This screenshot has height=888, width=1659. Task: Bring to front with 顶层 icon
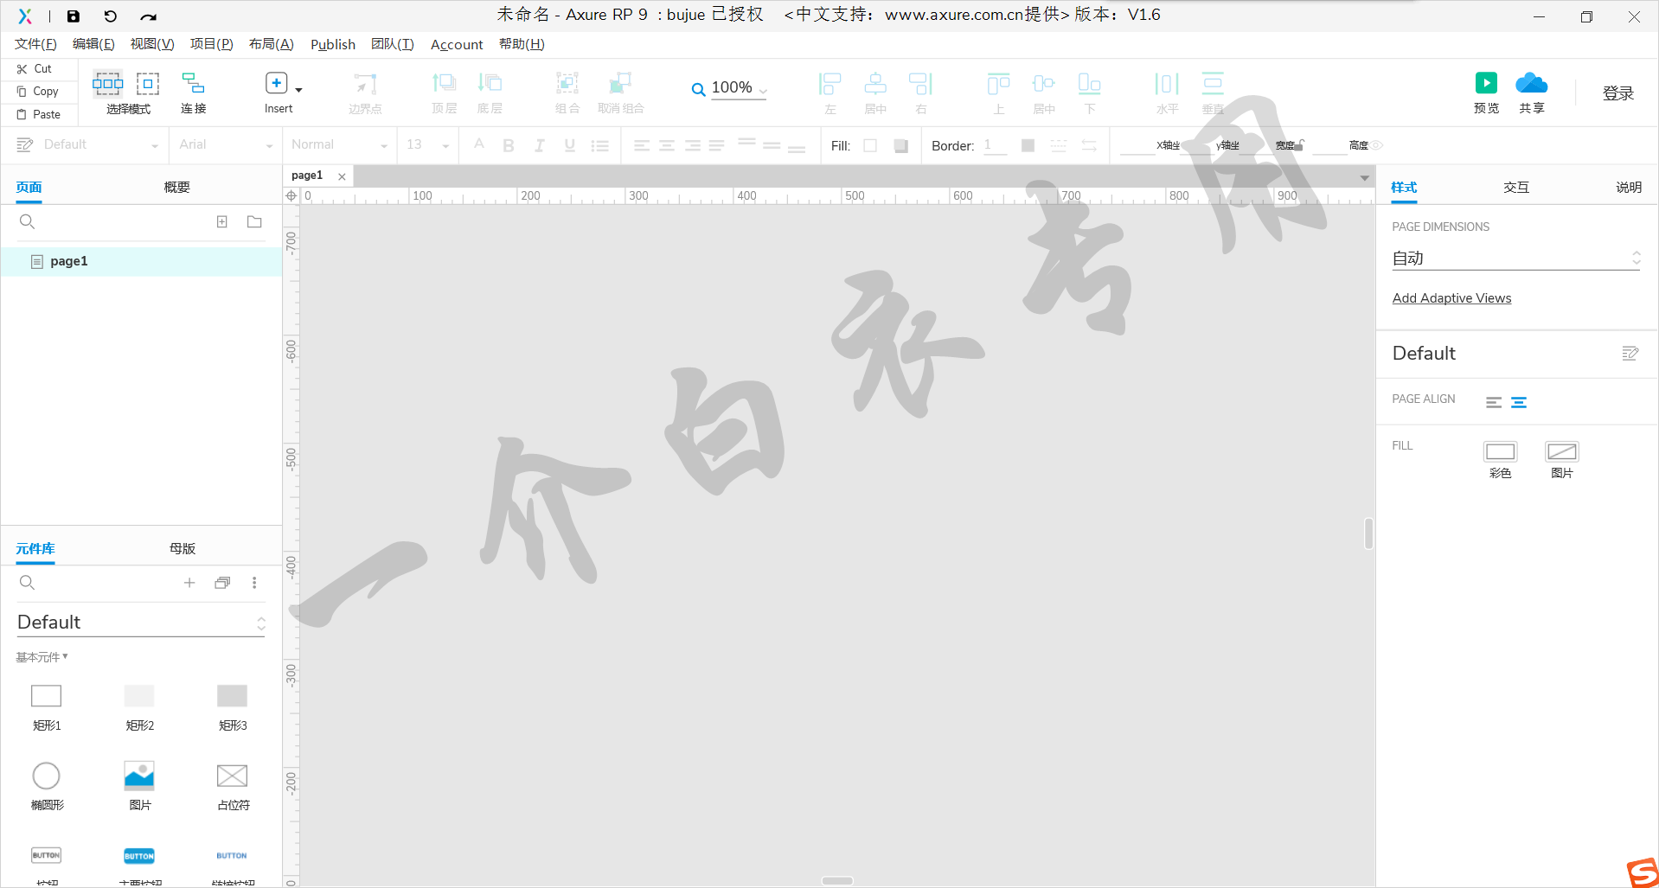pos(444,83)
